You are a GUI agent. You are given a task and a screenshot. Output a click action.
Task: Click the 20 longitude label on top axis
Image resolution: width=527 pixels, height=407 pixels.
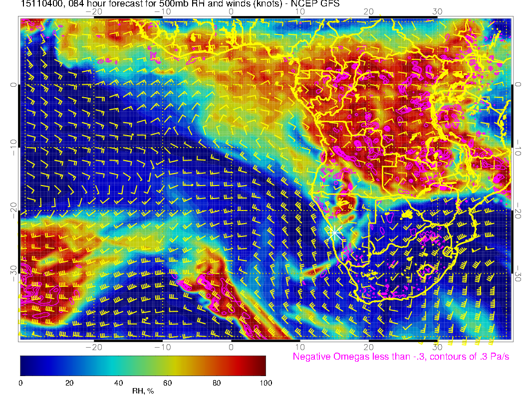coord(369,11)
